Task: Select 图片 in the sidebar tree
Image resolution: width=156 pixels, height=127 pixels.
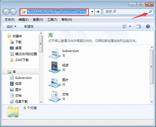Action: pos(18,90)
